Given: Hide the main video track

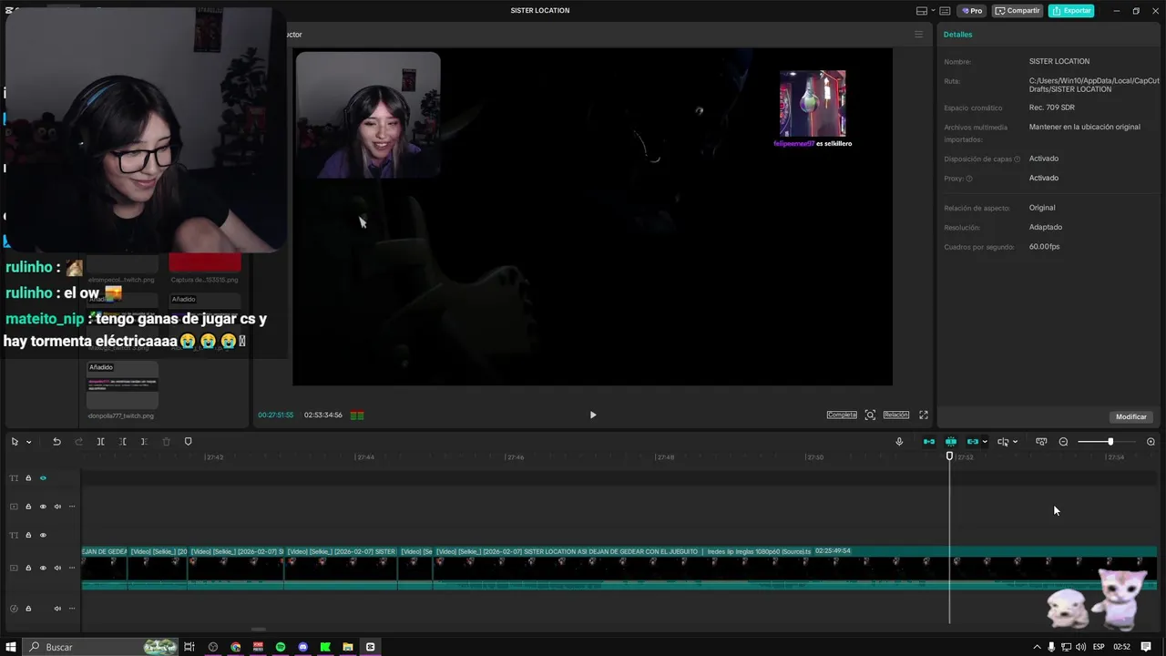Looking at the screenshot, I should (43, 568).
